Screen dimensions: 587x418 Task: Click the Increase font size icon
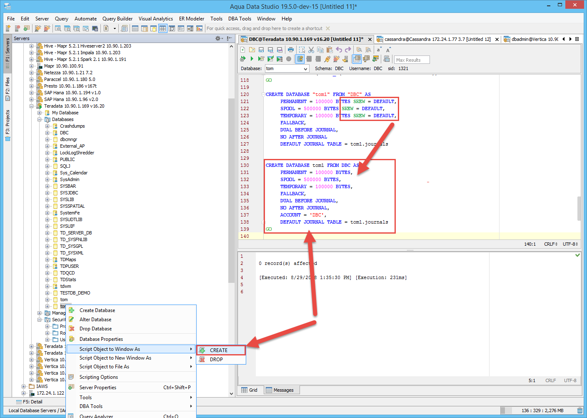(388, 50)
